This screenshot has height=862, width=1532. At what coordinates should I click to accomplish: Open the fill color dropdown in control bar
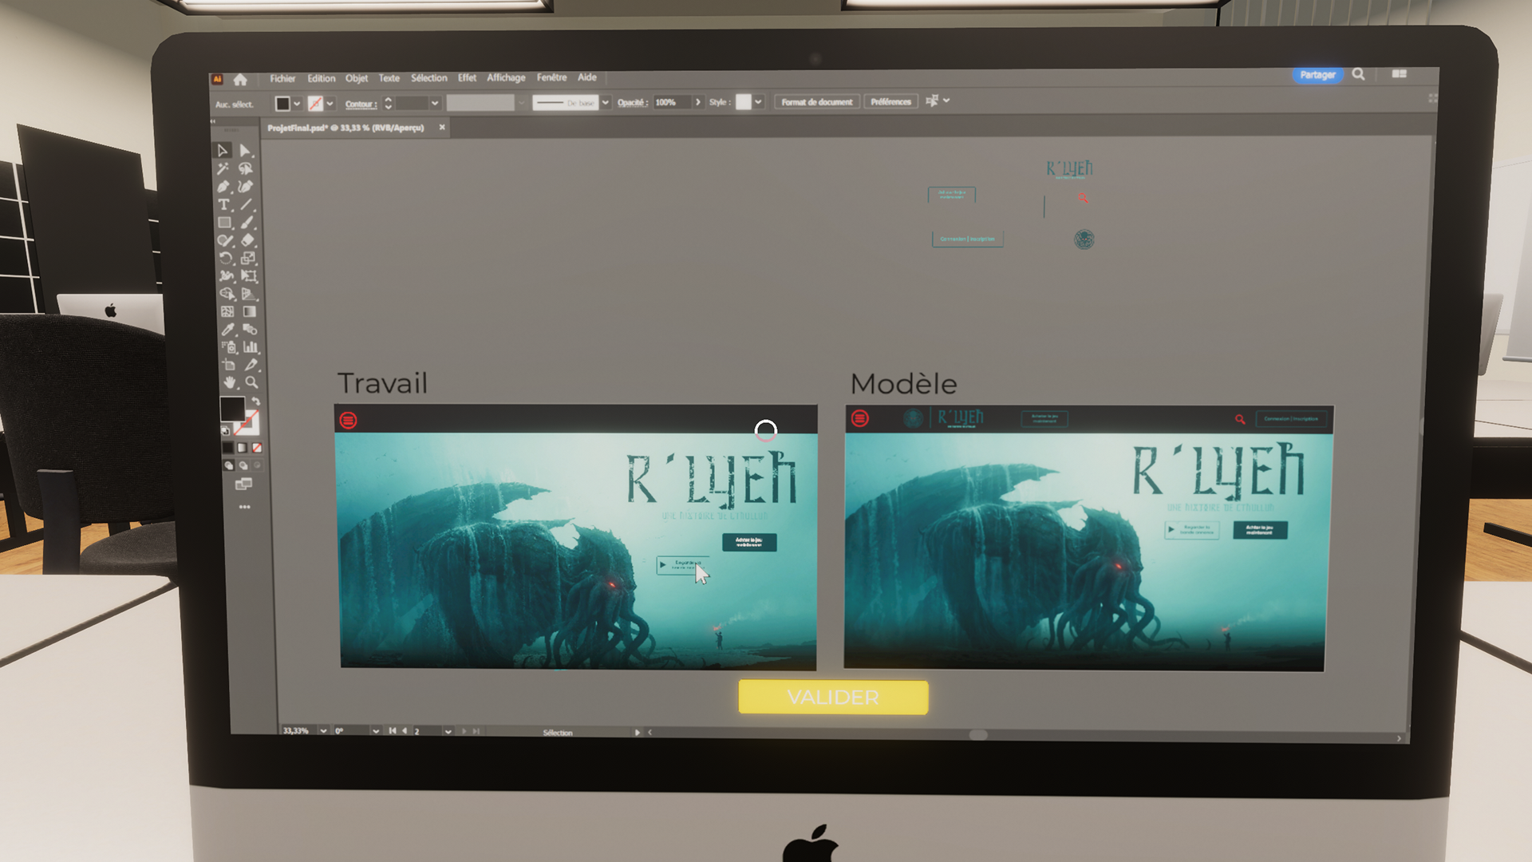click(x=297, y=104)
